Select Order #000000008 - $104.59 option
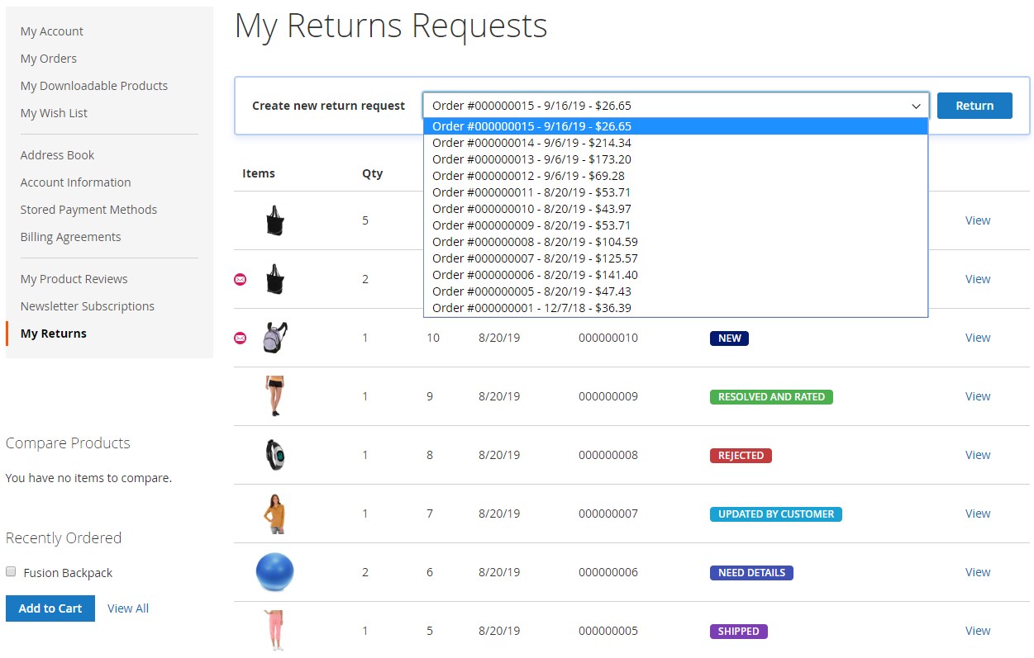 click(675, 242)
